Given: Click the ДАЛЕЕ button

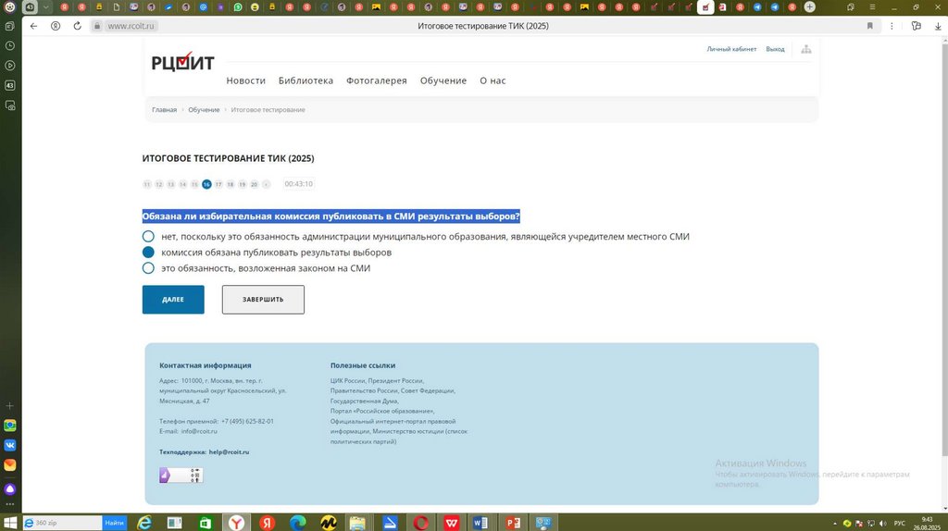Looking at the screenshot, I should coord(173,300).
